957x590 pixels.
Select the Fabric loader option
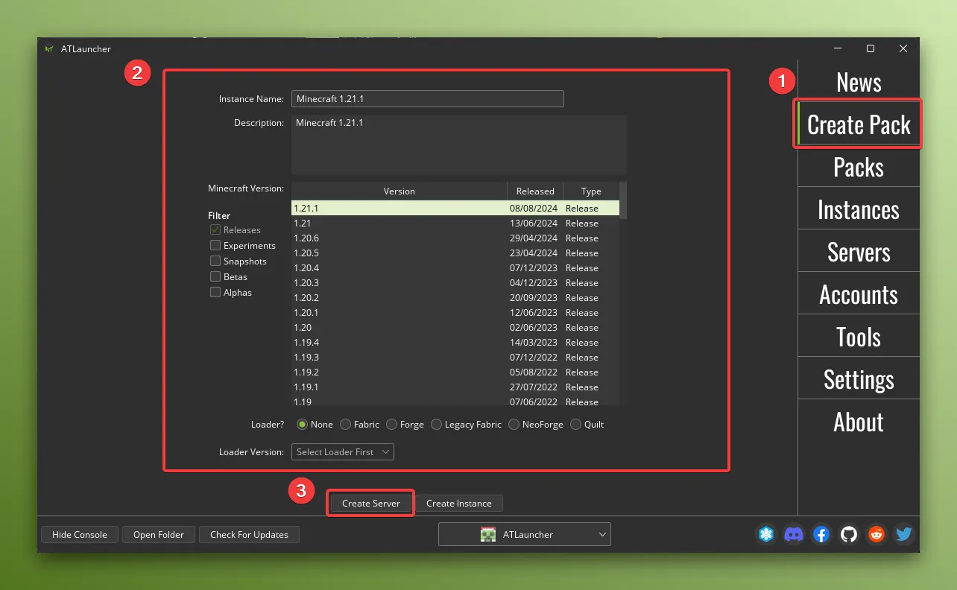click(344, 424)
